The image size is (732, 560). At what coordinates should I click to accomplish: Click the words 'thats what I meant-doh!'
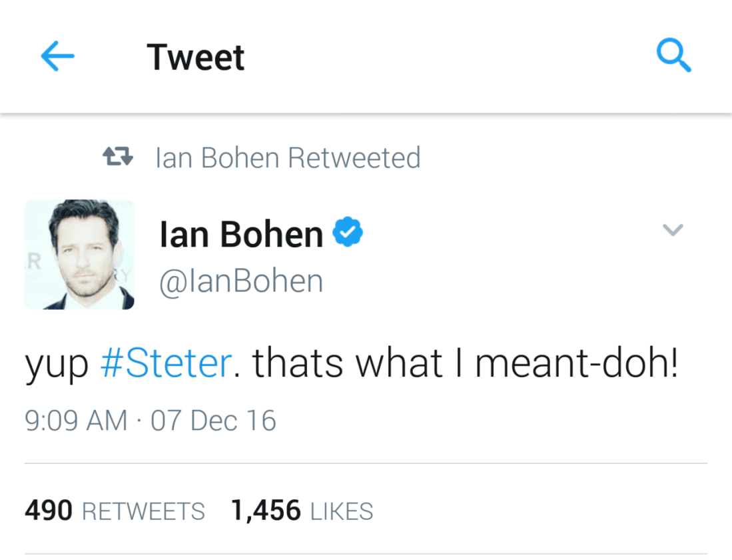[x=465, y=365]
